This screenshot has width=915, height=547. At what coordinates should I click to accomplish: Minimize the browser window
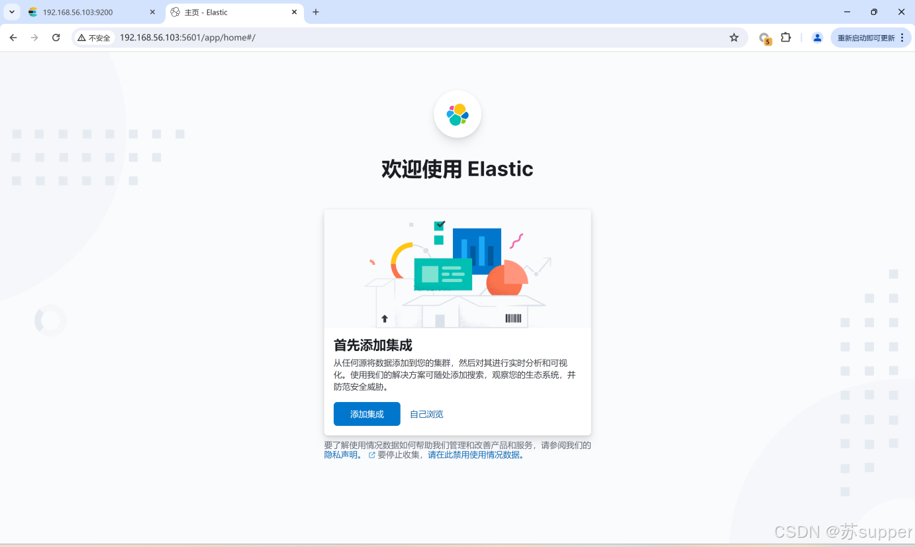point(847,12)
